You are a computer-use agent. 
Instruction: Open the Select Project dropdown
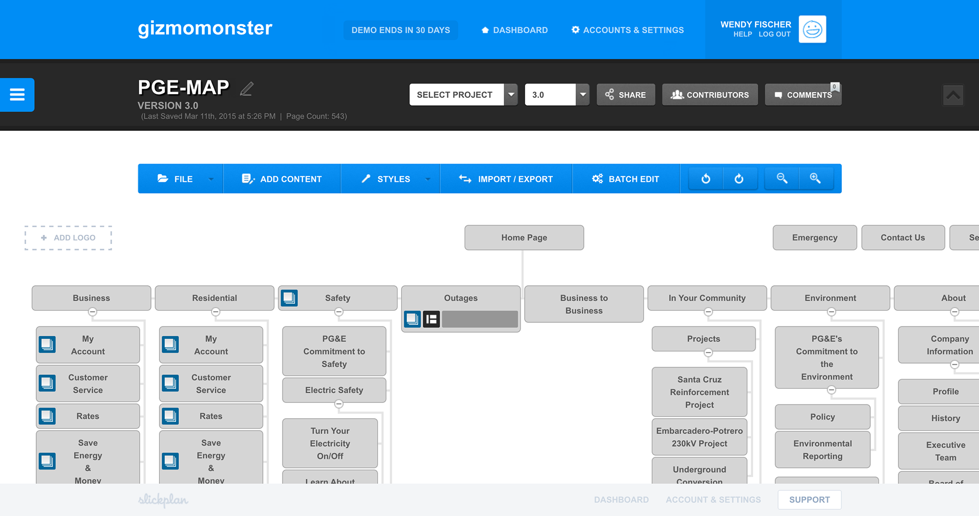point(463,95)
